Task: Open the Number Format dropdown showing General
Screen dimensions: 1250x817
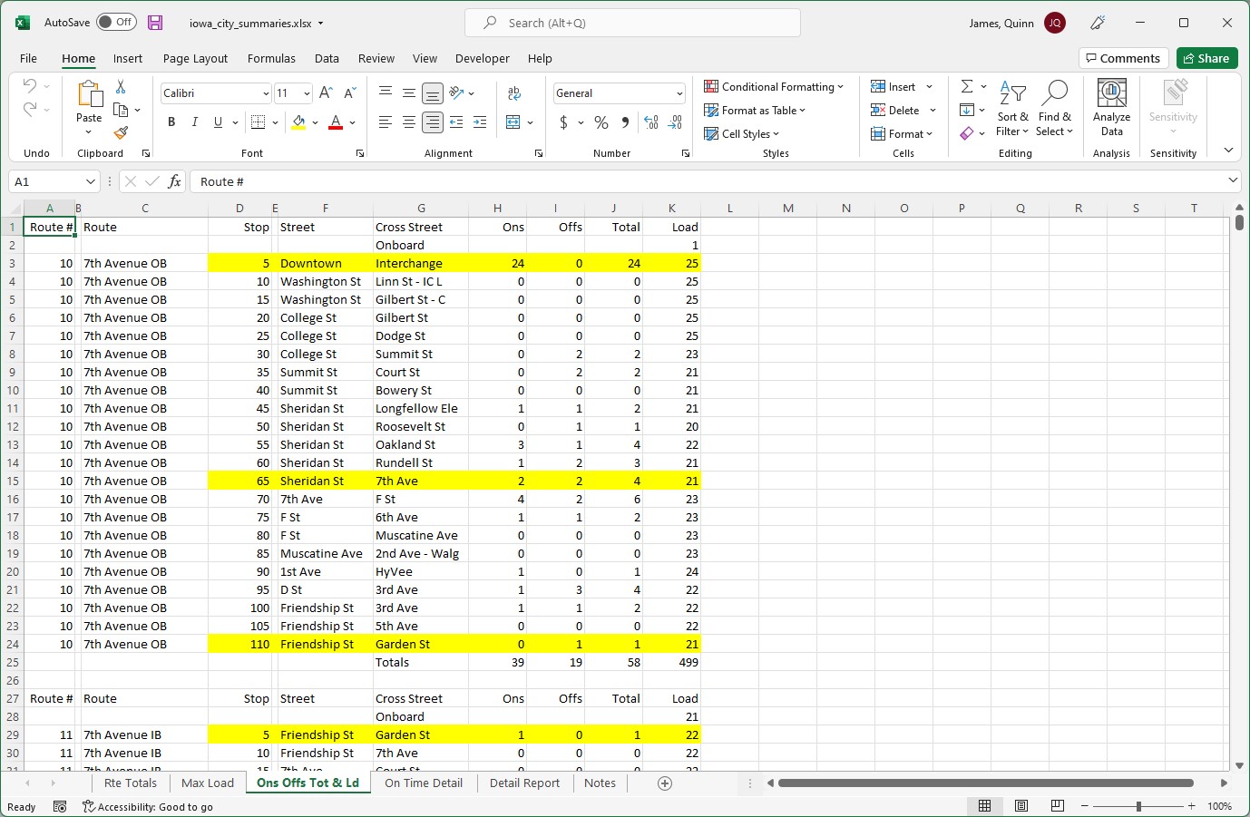Action: (x=619, y=92)
